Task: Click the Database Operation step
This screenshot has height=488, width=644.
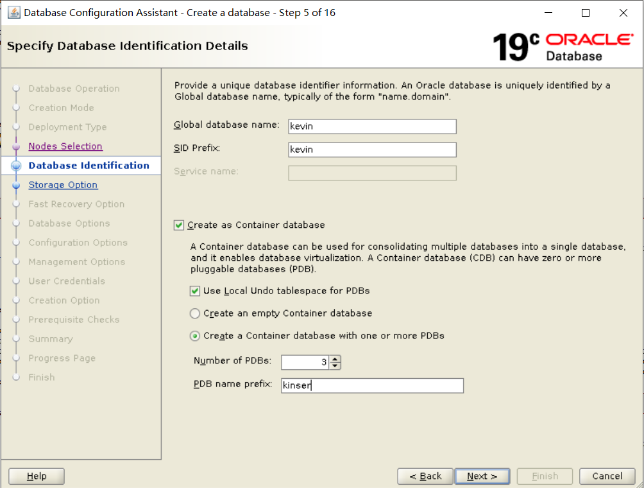Action: [74, 89]
